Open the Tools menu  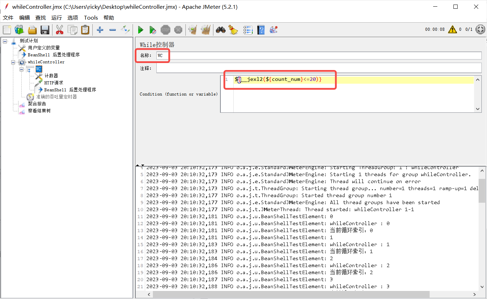pyautogui.click(x=91, y=18)
